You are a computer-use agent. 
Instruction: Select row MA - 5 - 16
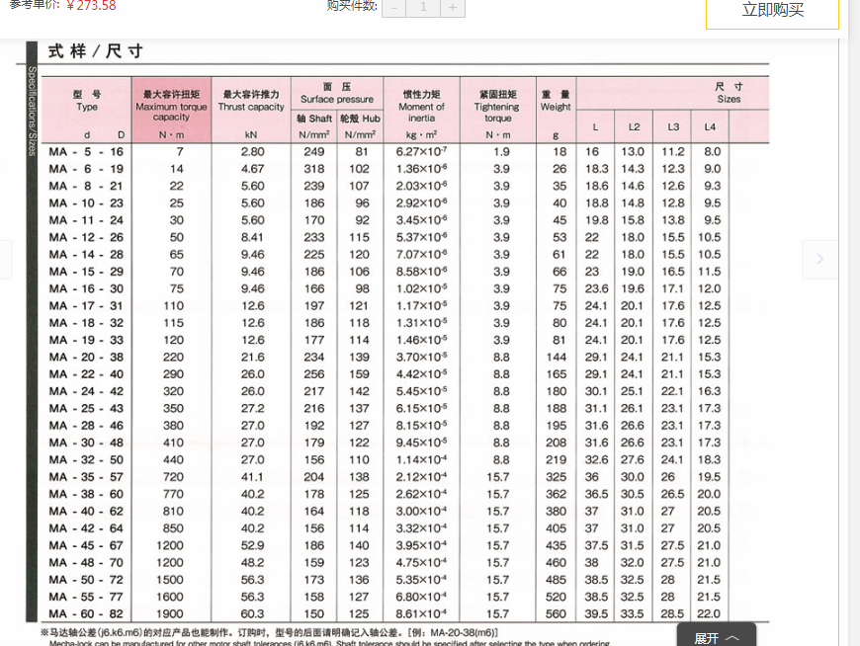[405, 152]
